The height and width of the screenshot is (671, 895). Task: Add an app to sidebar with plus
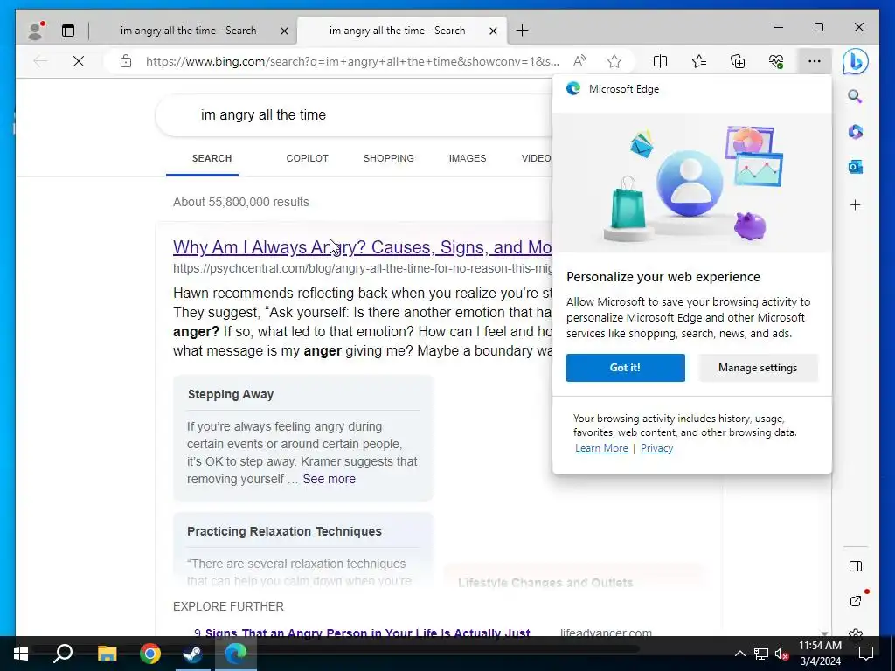tap(855, 204)
